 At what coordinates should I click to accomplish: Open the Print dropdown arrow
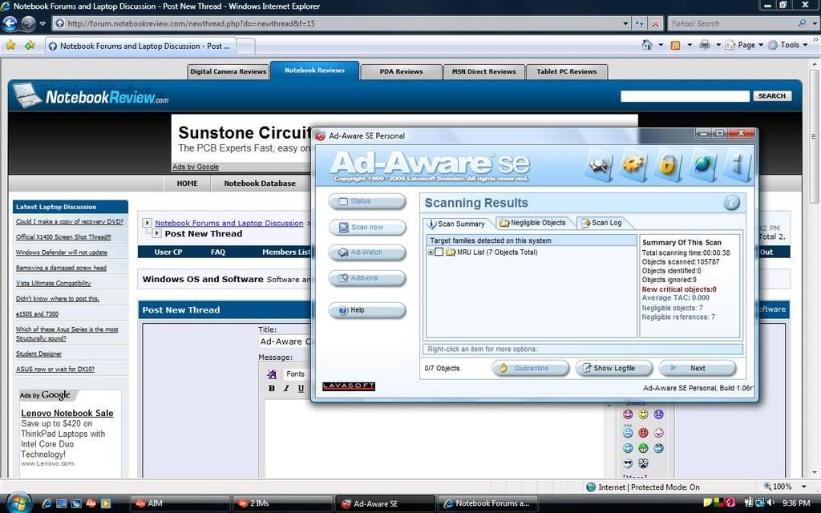tap(718, 45)
